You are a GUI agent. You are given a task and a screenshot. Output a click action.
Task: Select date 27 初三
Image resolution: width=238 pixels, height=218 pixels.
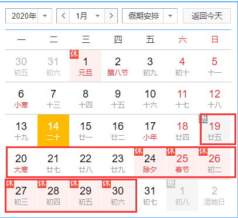21,195
